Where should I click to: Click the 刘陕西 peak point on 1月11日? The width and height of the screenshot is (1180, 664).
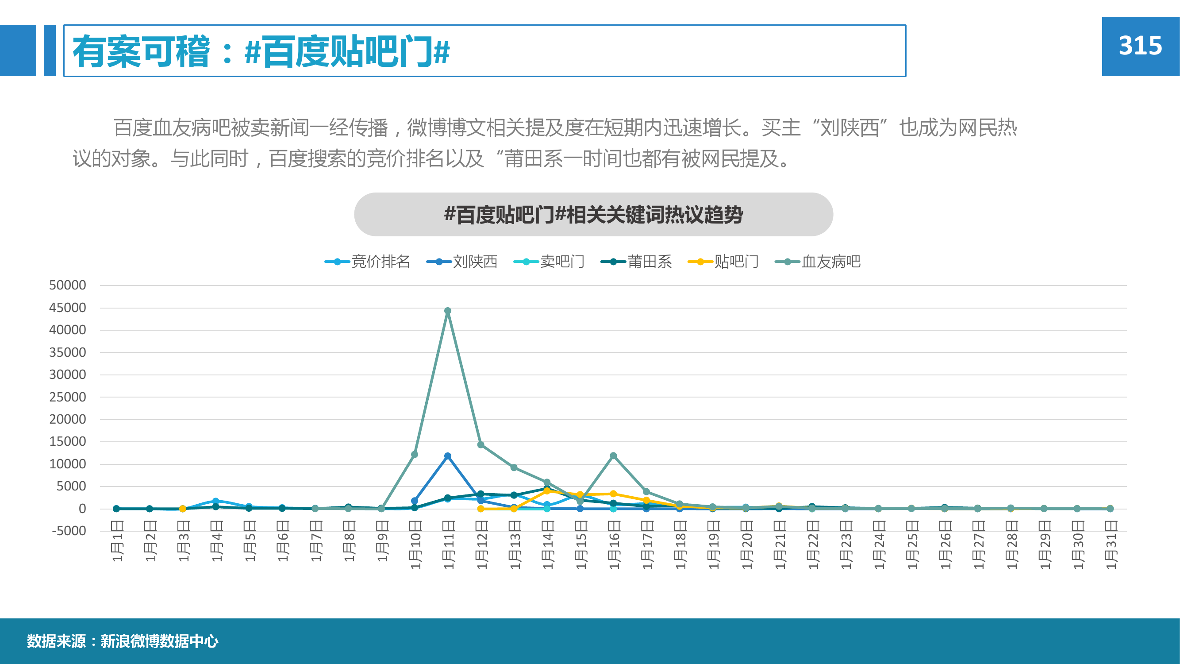(x=448, y=456)
